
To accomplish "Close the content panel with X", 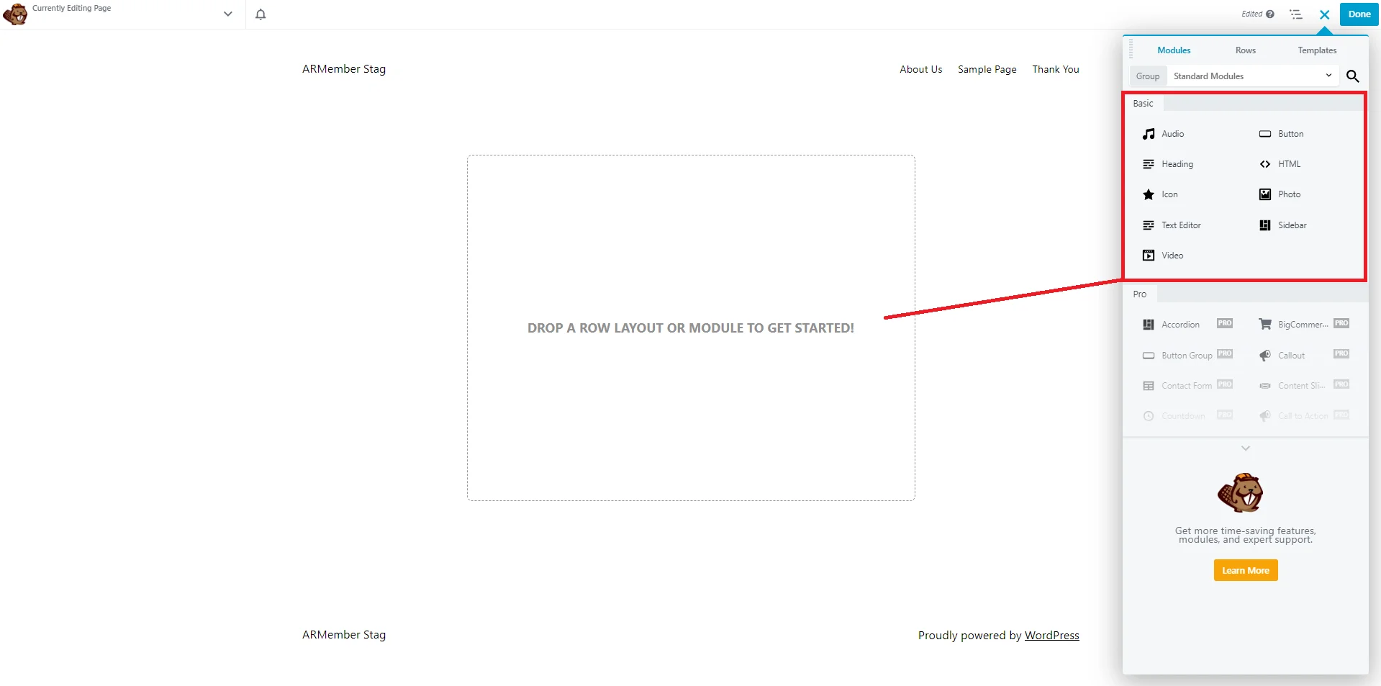I will [1324, 14].
